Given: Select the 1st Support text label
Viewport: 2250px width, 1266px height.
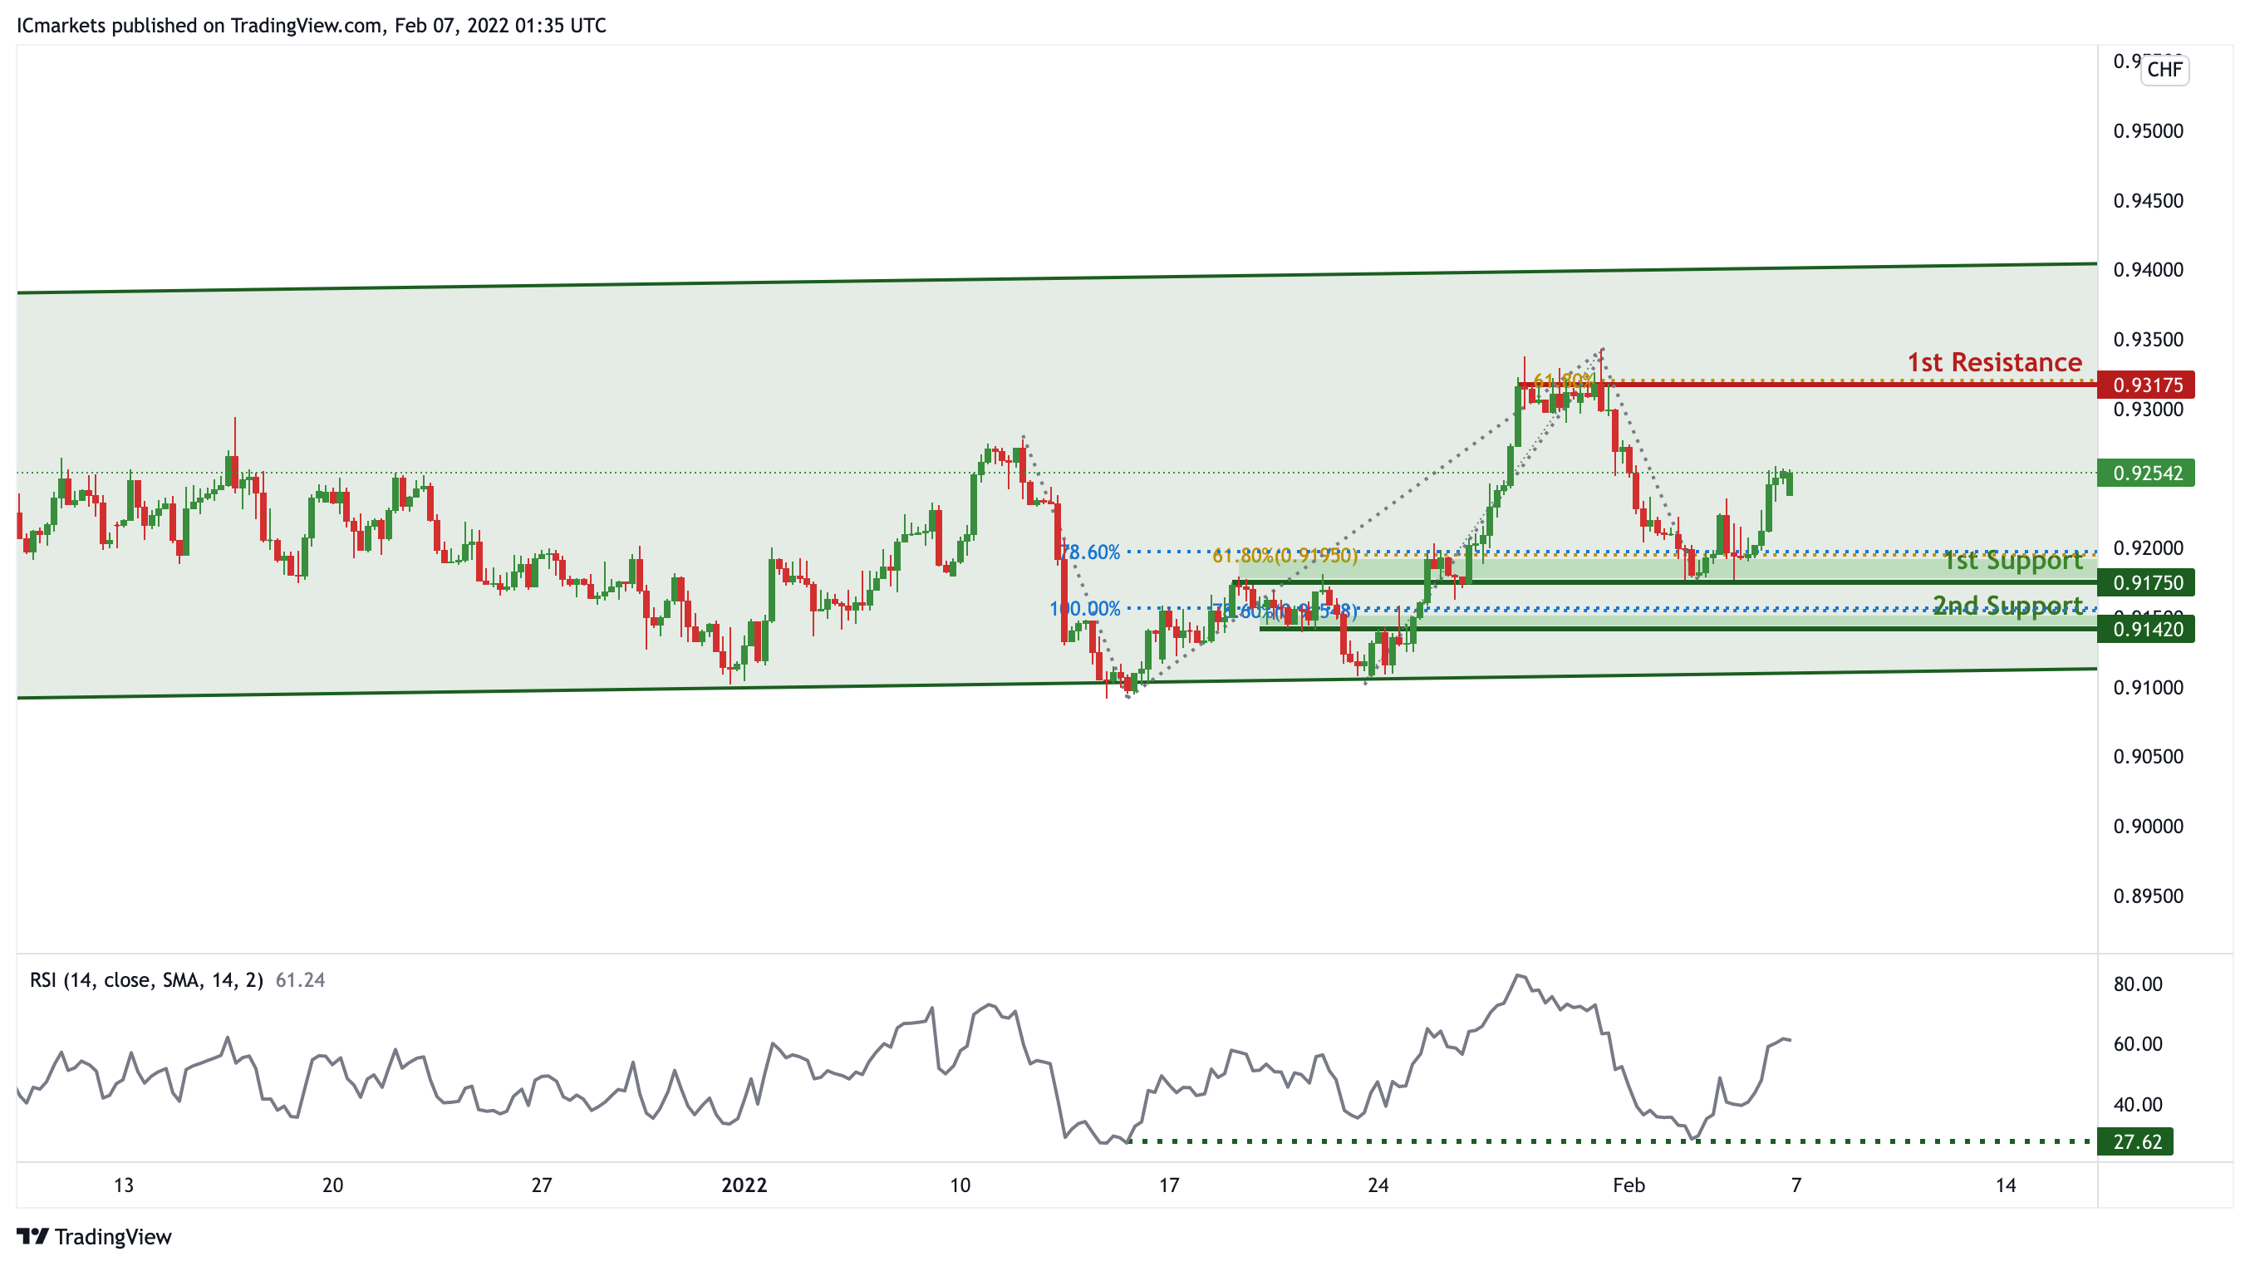Looking at the screenshot, I should coord(2012,561).
